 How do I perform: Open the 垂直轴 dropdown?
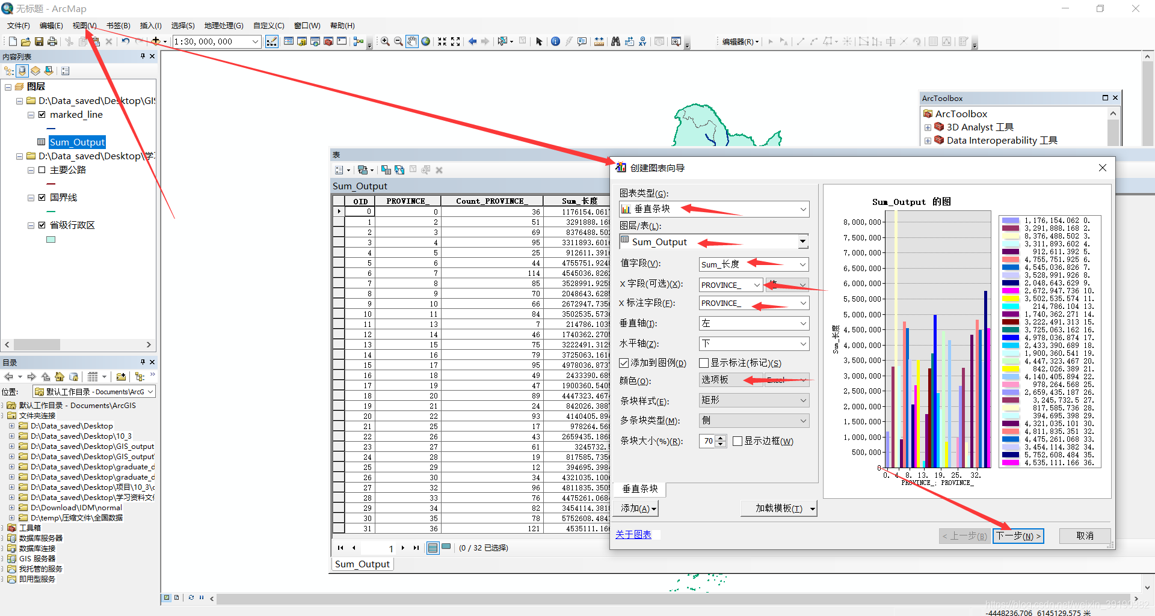(754, 323)
